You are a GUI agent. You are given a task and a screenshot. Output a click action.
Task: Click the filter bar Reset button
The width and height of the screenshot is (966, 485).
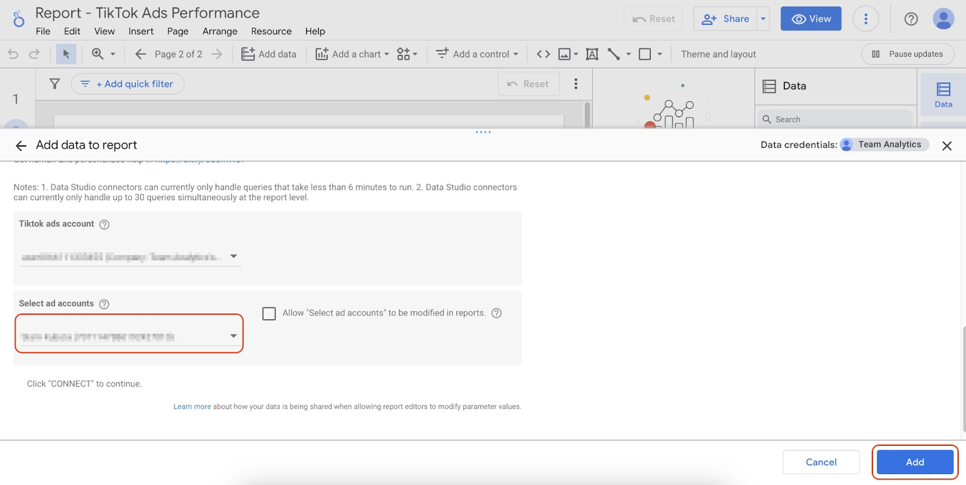528,84
